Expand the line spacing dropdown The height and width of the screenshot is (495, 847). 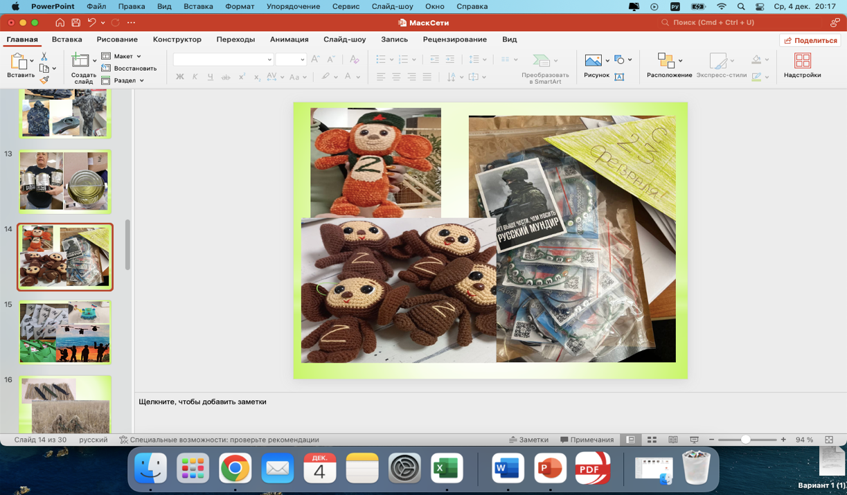click(484, 60)
